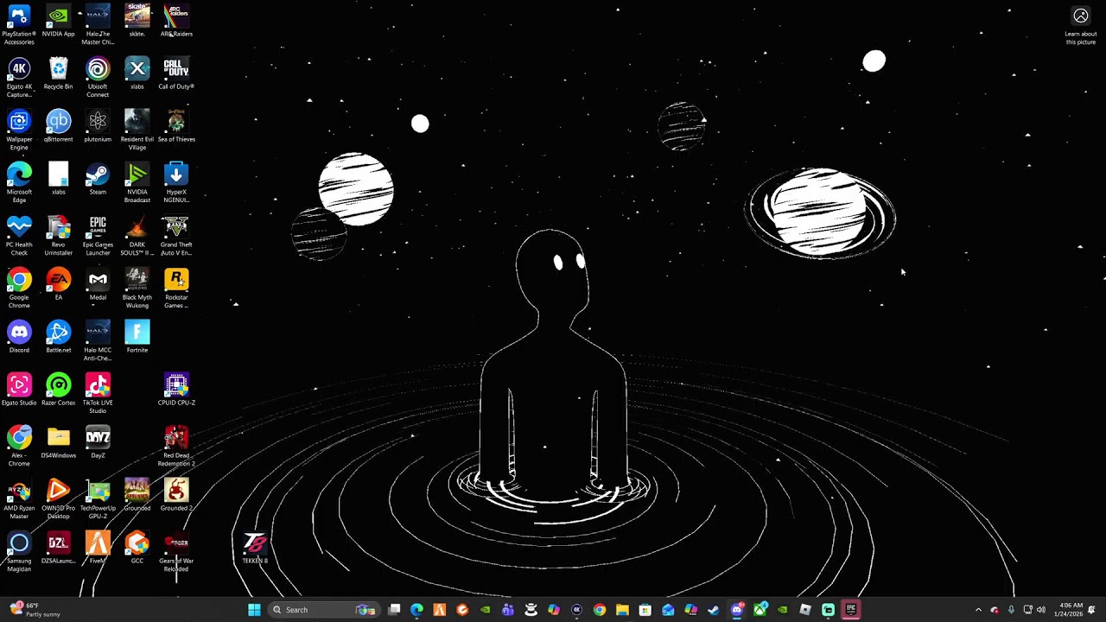Select the Gears of War Reloaded icon
This screenshot has height=622, width=1106.
click(x=176, y=552)
